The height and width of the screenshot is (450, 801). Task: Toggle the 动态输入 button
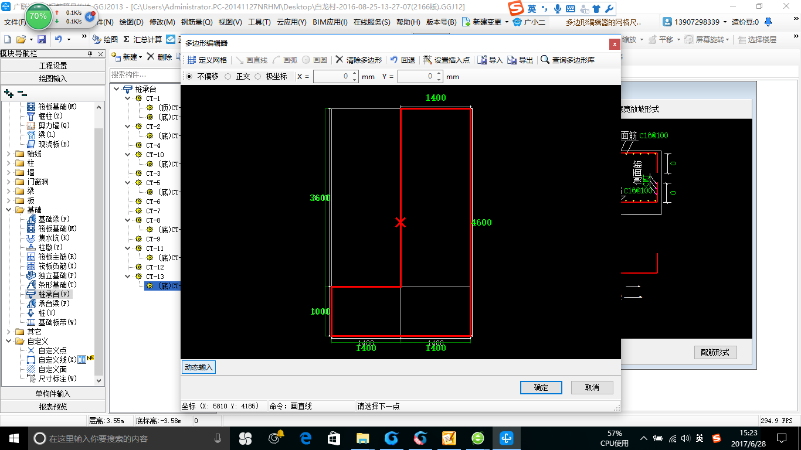(199, 367)
